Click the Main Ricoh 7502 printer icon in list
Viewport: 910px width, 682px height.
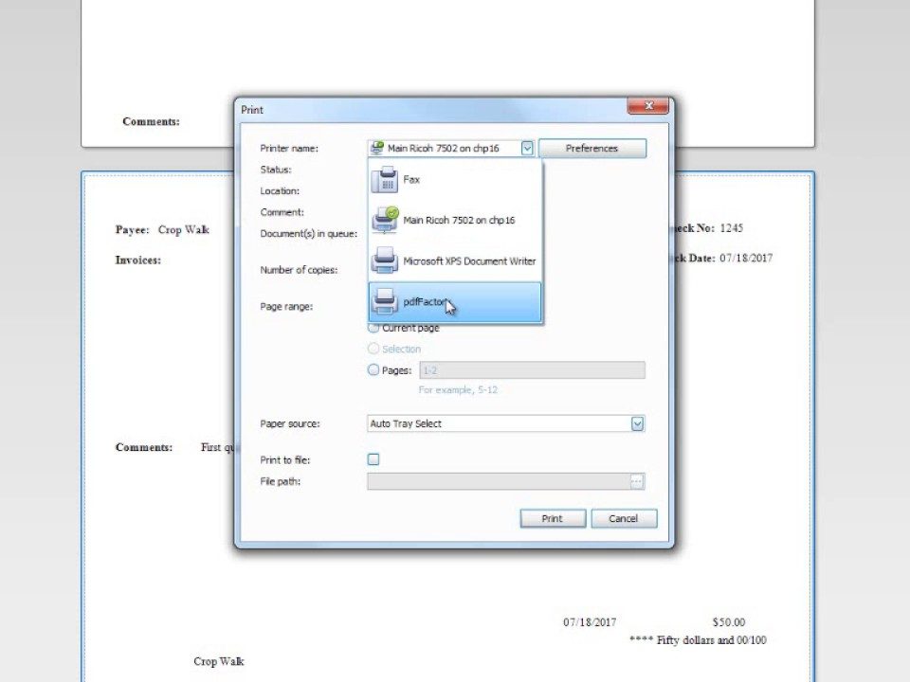point(385,221)
